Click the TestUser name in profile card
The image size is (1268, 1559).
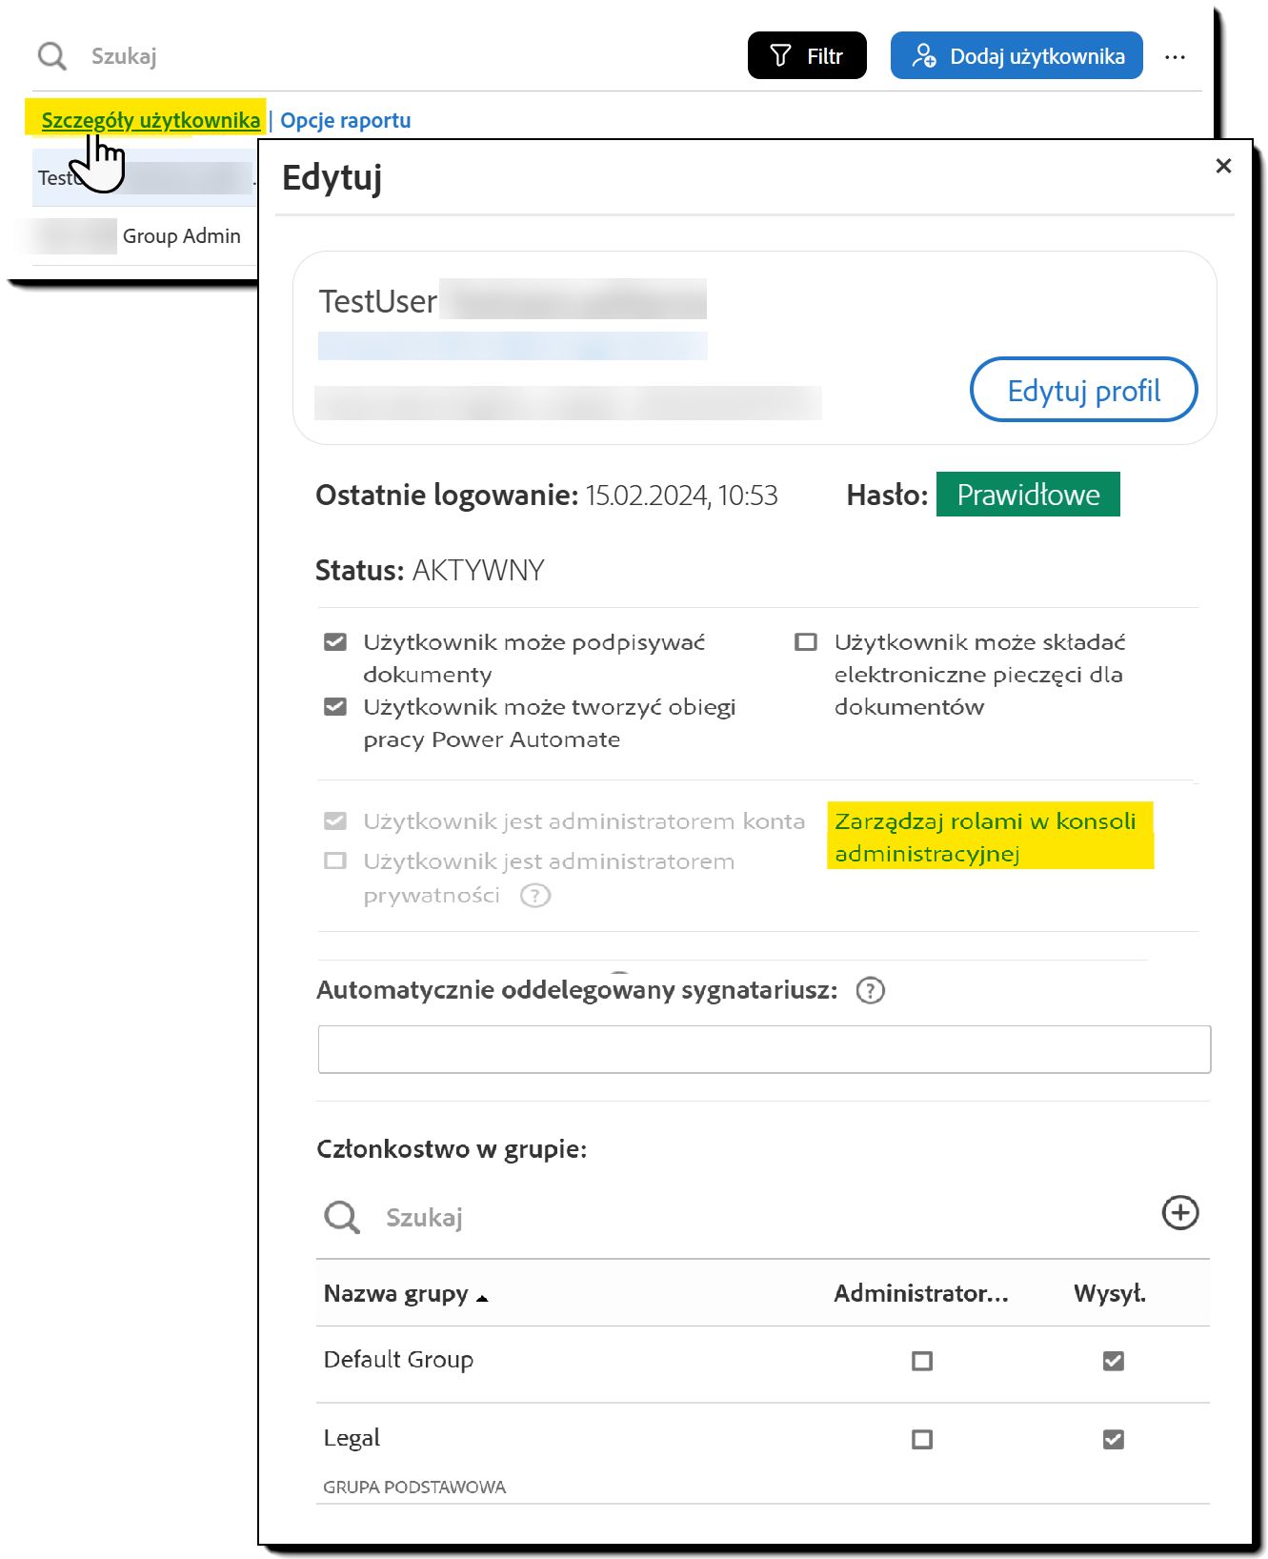coord(378,301)
